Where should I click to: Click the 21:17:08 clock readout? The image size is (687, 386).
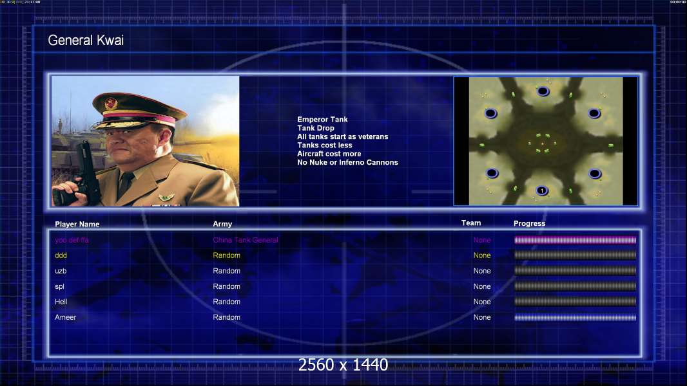click(x=32, y=2)
